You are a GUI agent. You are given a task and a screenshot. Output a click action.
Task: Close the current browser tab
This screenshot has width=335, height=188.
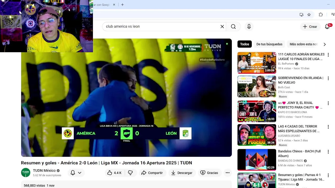pos(114,5)
